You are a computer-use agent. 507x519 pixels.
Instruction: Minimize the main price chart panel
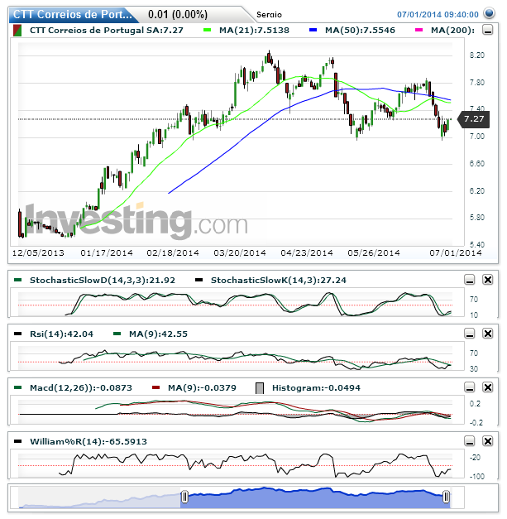click(487, 30)
